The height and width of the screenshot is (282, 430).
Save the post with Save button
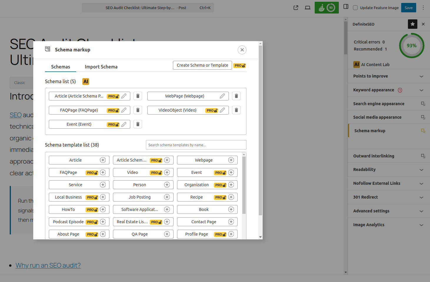[409, 8]
